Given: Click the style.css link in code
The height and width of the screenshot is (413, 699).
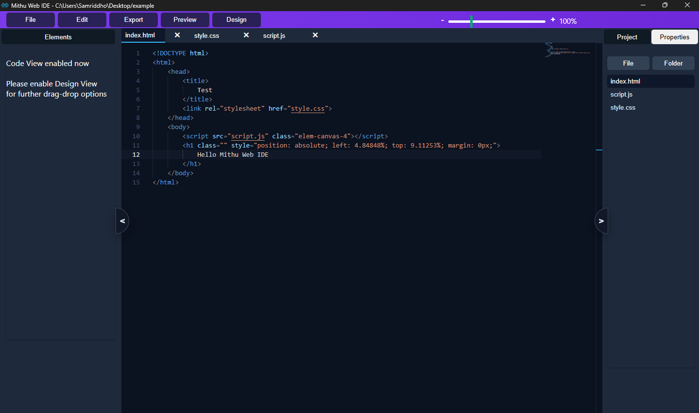Looking at the screenshot, I should [307, 109].
